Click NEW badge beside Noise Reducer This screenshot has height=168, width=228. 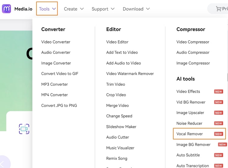[219, 123]
